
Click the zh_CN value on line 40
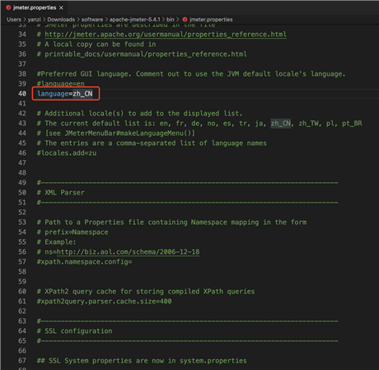(82, 94)
